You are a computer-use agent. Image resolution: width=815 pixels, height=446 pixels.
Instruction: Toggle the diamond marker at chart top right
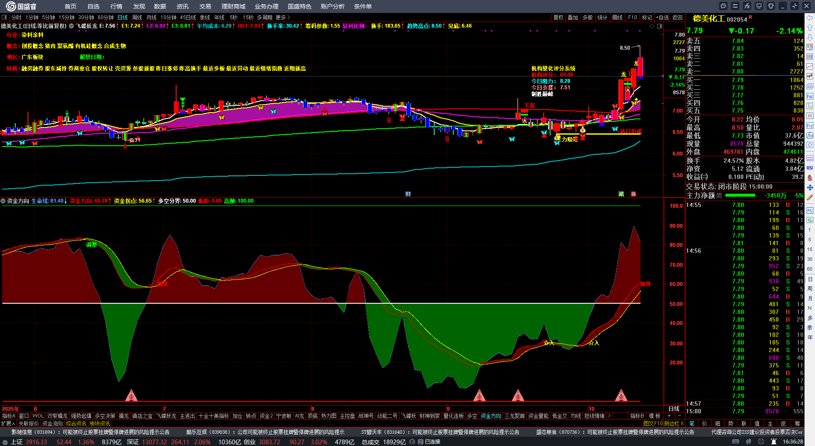coord(652,26)
